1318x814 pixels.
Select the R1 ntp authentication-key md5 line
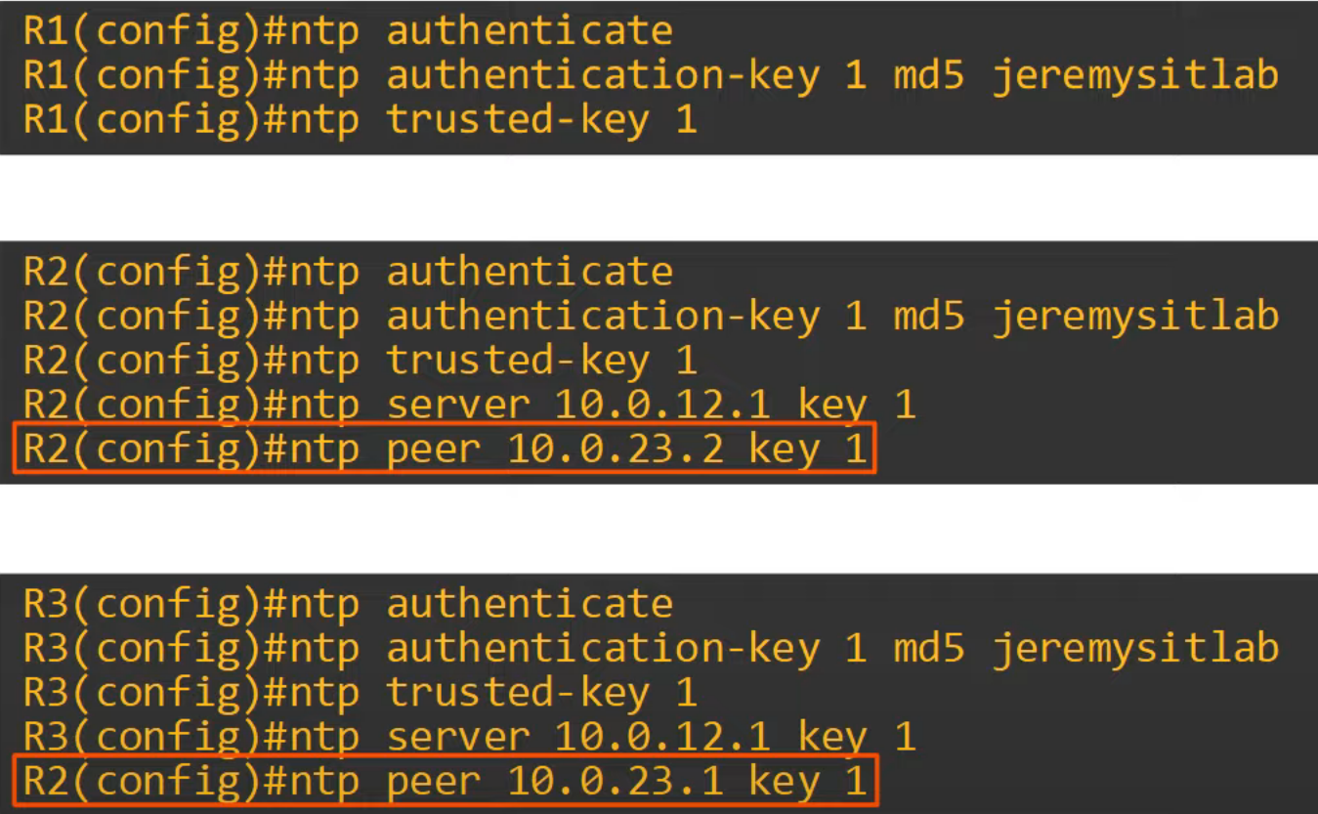651,75
